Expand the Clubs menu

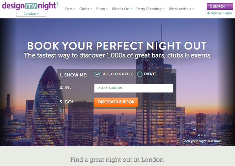[x=86, y=9]
